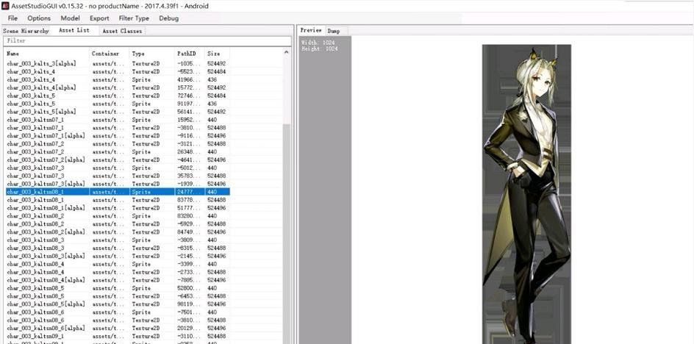Select the Texture2D row ending in 07_2
The image size is (694, 344).
118,144
